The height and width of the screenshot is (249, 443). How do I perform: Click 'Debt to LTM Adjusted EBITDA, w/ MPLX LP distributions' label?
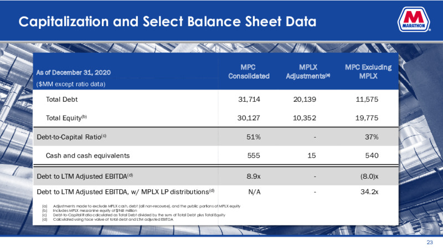[x=126, y=192]
